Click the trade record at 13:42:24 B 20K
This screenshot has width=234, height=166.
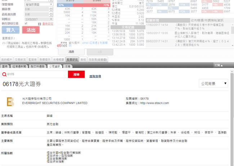coord(128,41)
